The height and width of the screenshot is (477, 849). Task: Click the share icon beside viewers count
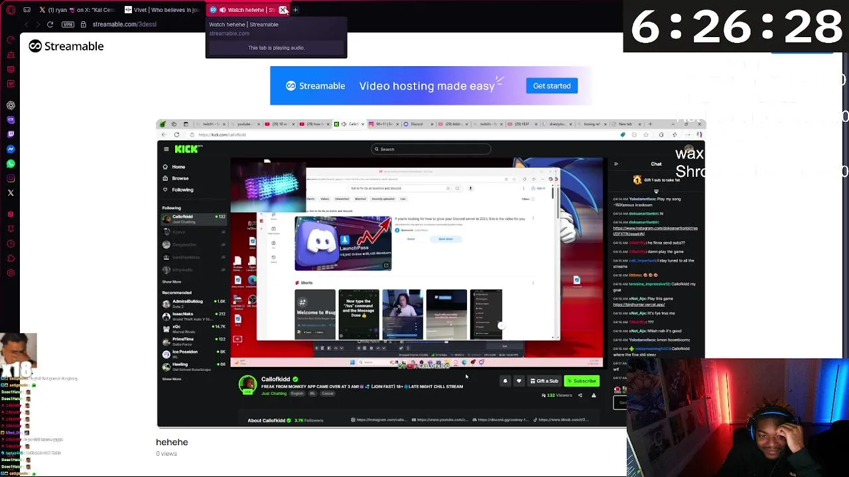(x=580, y=396)
